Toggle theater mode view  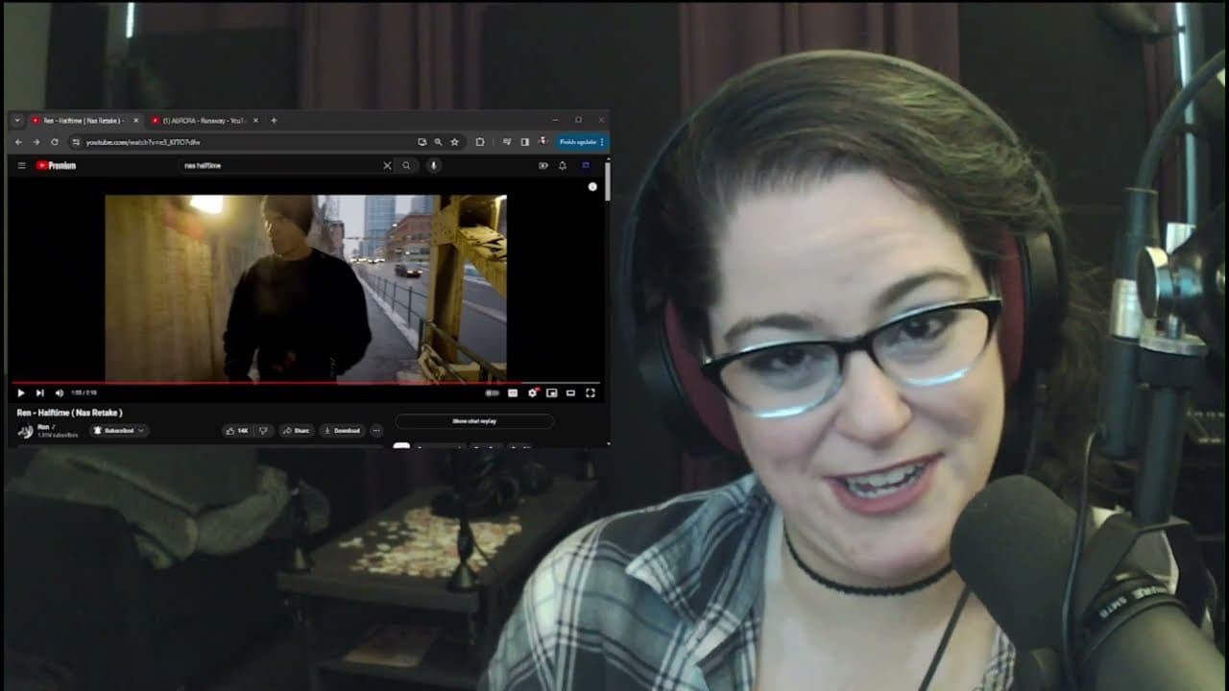pyautogui.click(x=570, y=393)
